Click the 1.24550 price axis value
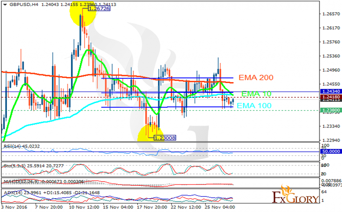Viewport: 342px width, 212px height. click(x=331, y=84)
